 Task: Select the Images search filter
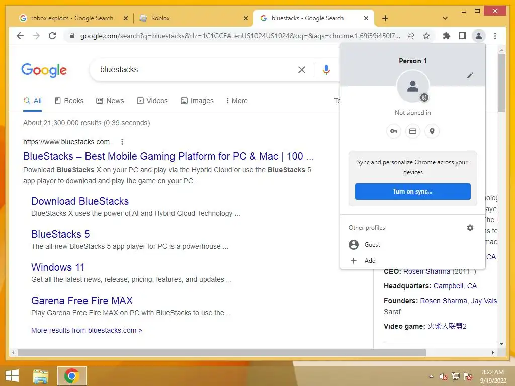197,101
